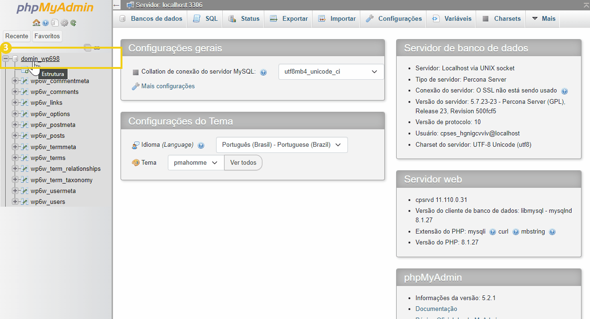Go to the Importar tab
The image size is (590, 319).
337,19
